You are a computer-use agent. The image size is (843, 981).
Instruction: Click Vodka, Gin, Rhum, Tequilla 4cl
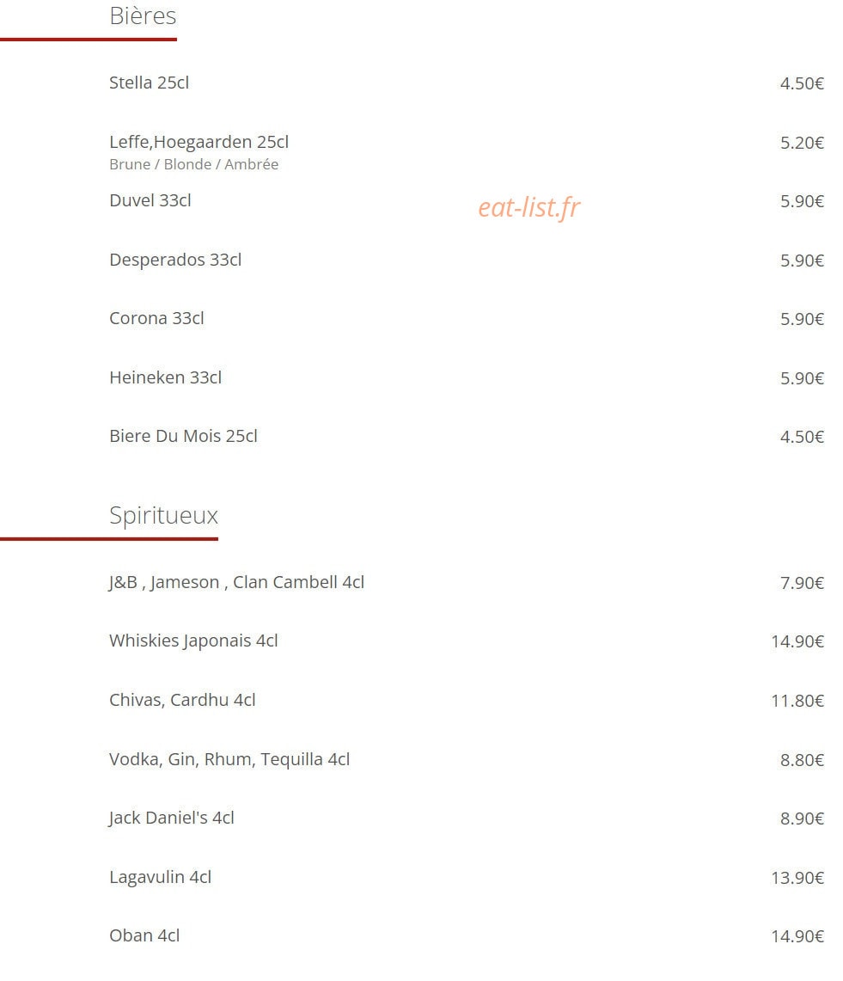tap(229, 759)
